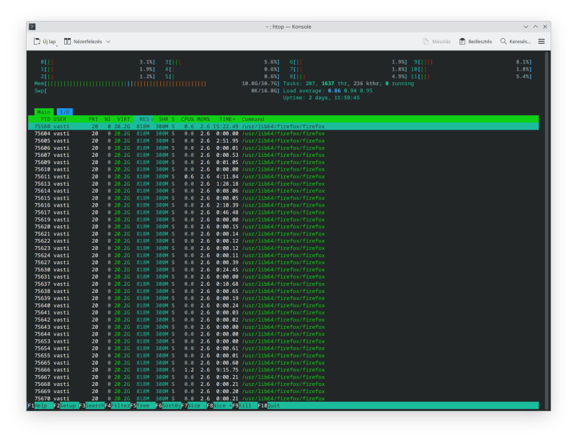Click F3 Search in the footer
This screenshot has height=442, width=577.
[x=92, y=405]
